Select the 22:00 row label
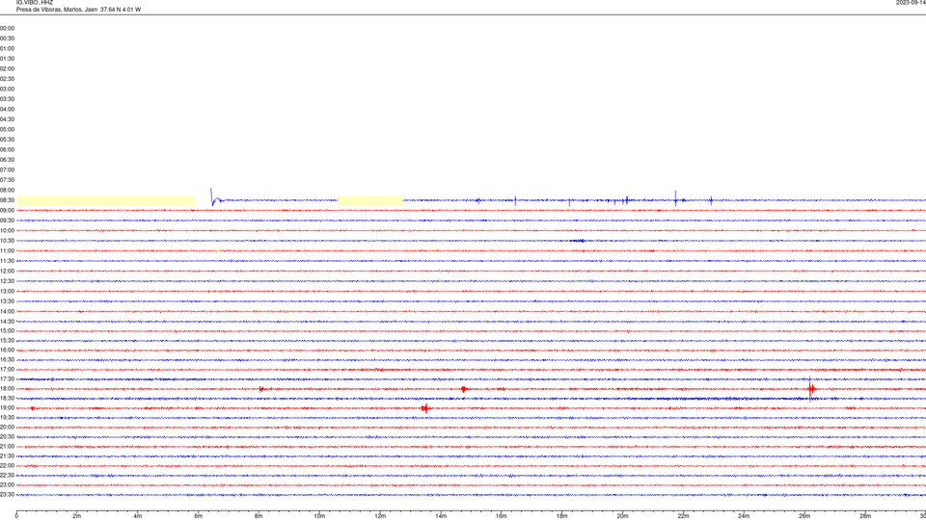This screenshot has height=520, width=926. [7, 466]
